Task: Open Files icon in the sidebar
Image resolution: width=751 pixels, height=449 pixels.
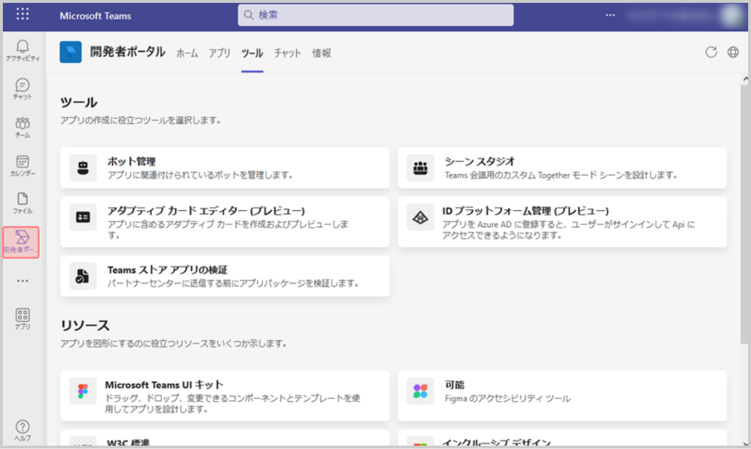Action: point(22,203)
